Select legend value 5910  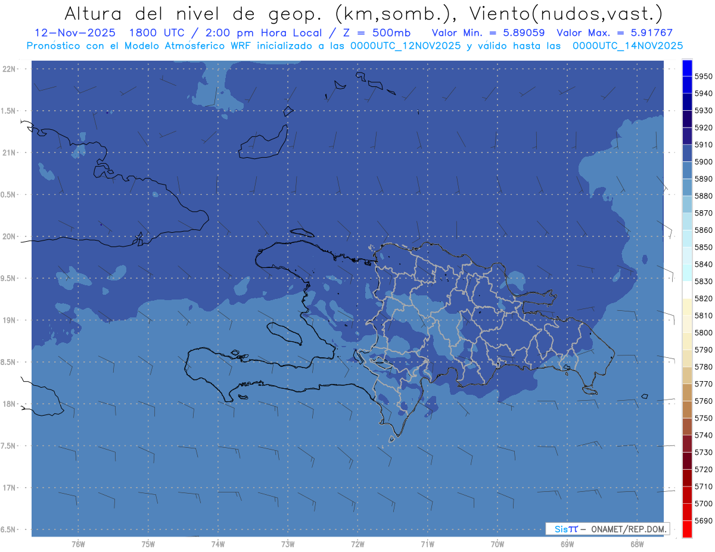(x=703, y=145)
